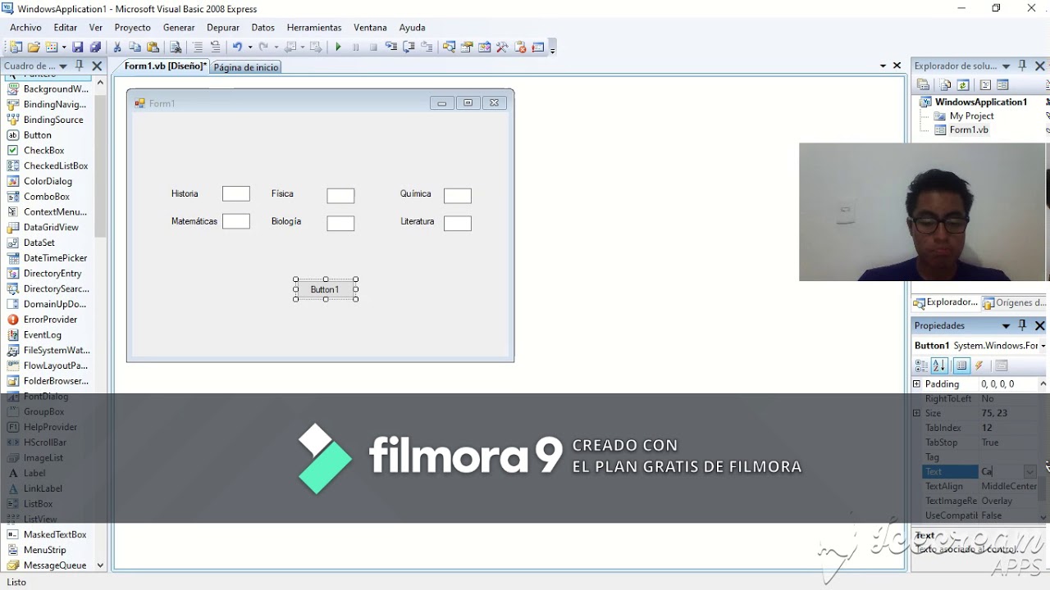
Task: Toggle Categorized view in Propiedades panel
Action: click(x=922, y=366)
